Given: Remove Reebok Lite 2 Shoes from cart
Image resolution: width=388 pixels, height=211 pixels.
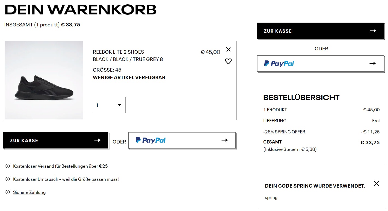Looking at the screenshot, I should point(229,49).
